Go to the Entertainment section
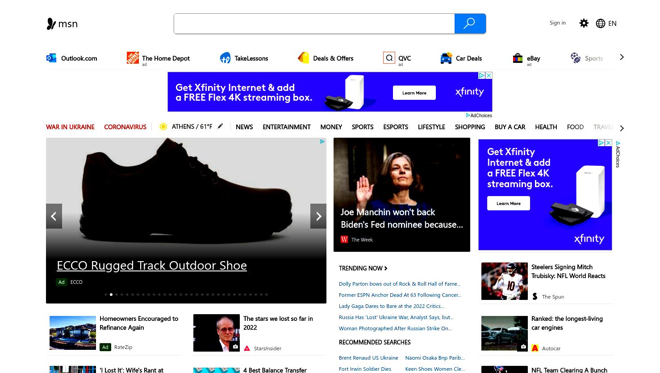 [286, 127]
